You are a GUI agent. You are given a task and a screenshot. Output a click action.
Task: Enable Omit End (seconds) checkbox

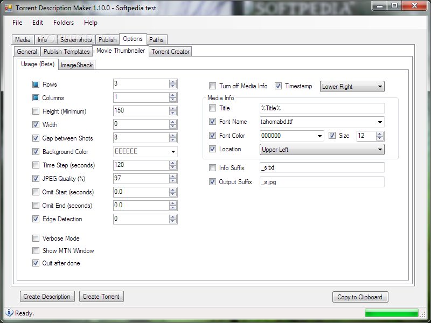(x=36, y=205)
